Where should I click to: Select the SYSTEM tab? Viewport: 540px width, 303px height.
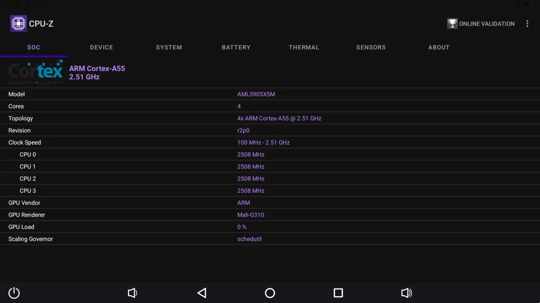click(x=169, y=47)
